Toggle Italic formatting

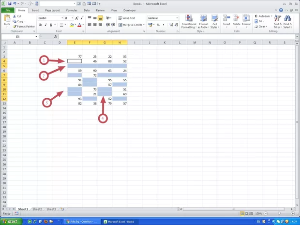tap(46, 25)
